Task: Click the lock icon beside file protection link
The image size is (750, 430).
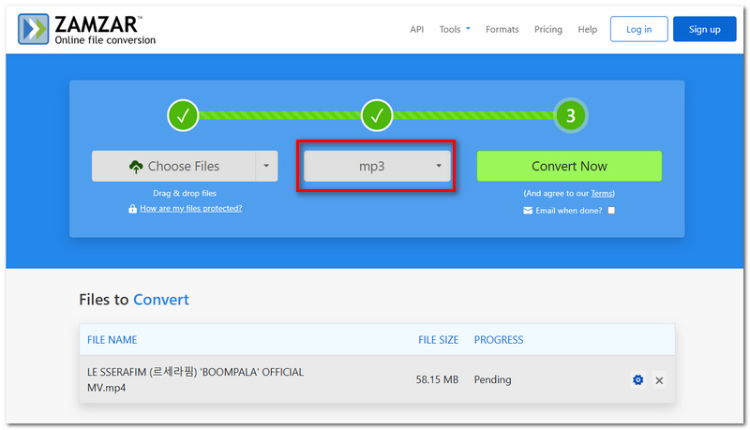Action: (x=132, y=209)
